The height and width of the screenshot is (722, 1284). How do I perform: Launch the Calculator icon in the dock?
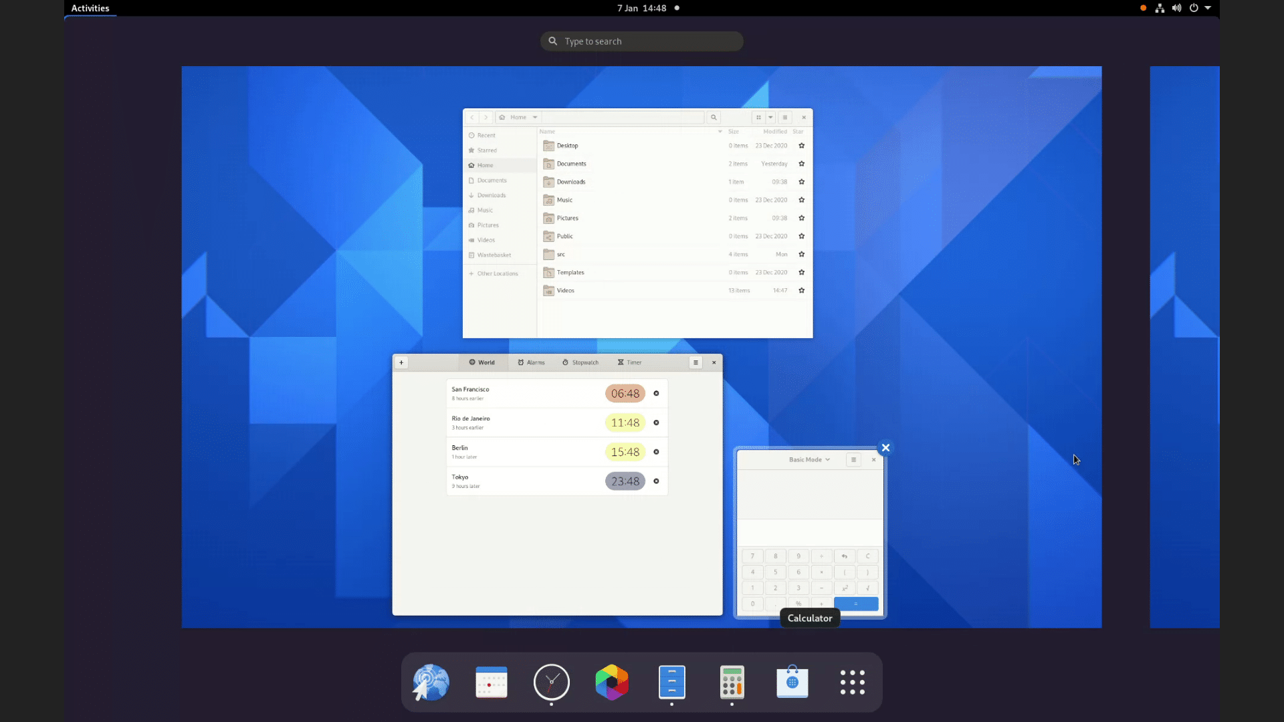click(x=732, y=682)
